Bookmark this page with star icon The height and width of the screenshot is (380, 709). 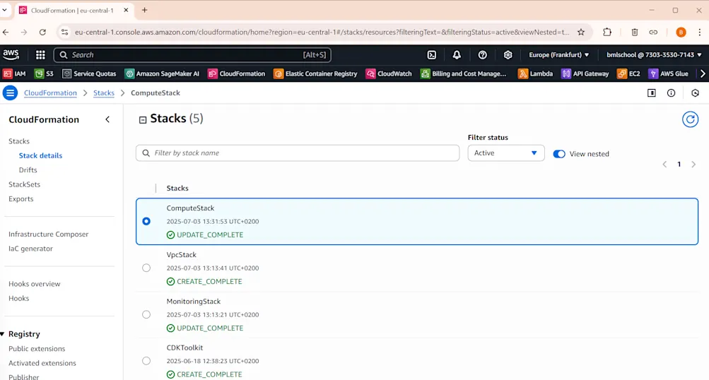[581, 32]
